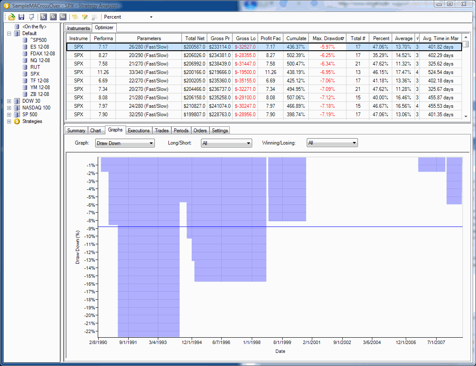Click the save floppy disk icon
This screenshot has height=366, width=476.
click(x=21, y=17)
